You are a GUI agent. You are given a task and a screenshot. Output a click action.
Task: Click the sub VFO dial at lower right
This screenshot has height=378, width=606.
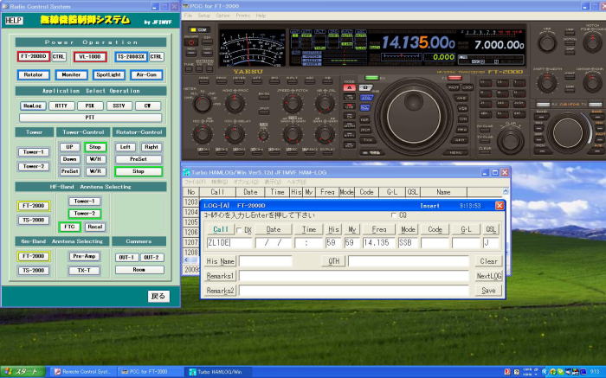[568, 133]
